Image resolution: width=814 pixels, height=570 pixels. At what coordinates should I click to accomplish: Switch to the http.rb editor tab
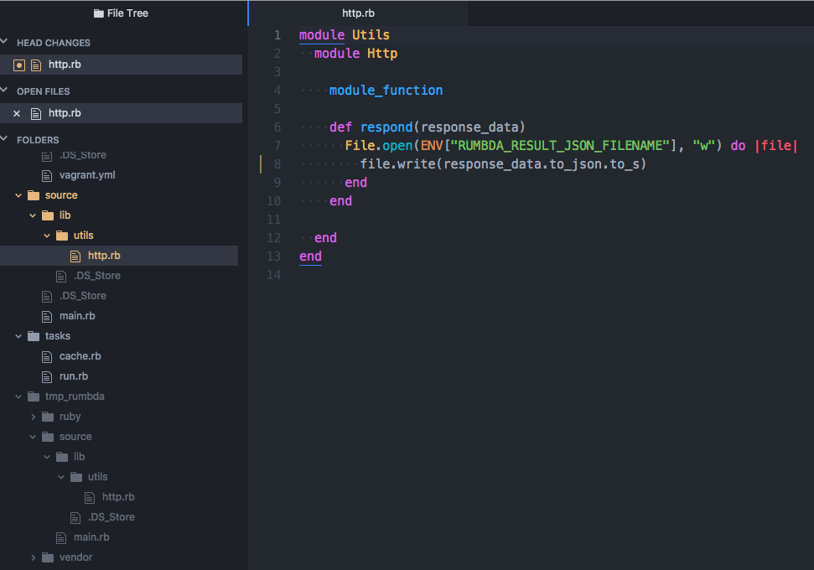[358, 13]
